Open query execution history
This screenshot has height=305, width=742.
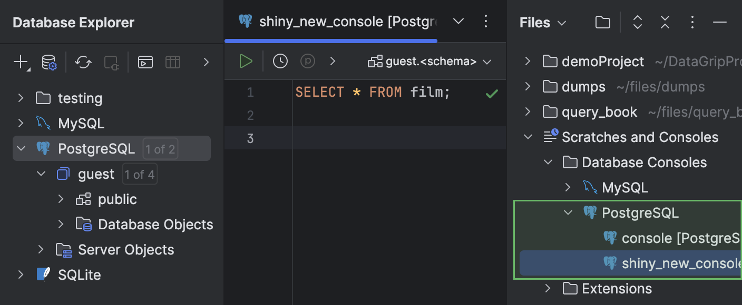[x=280, y=60]
